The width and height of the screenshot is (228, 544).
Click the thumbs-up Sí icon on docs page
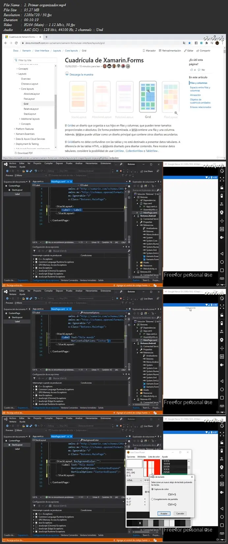point(191,70)
